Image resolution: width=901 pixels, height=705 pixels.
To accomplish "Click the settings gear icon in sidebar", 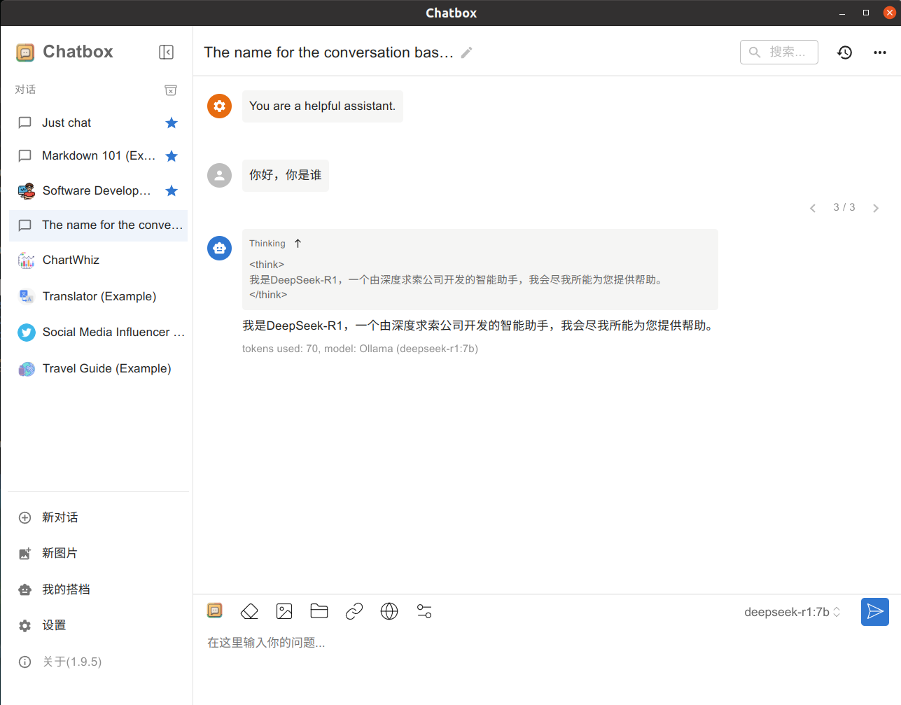I will pos(25,626).
